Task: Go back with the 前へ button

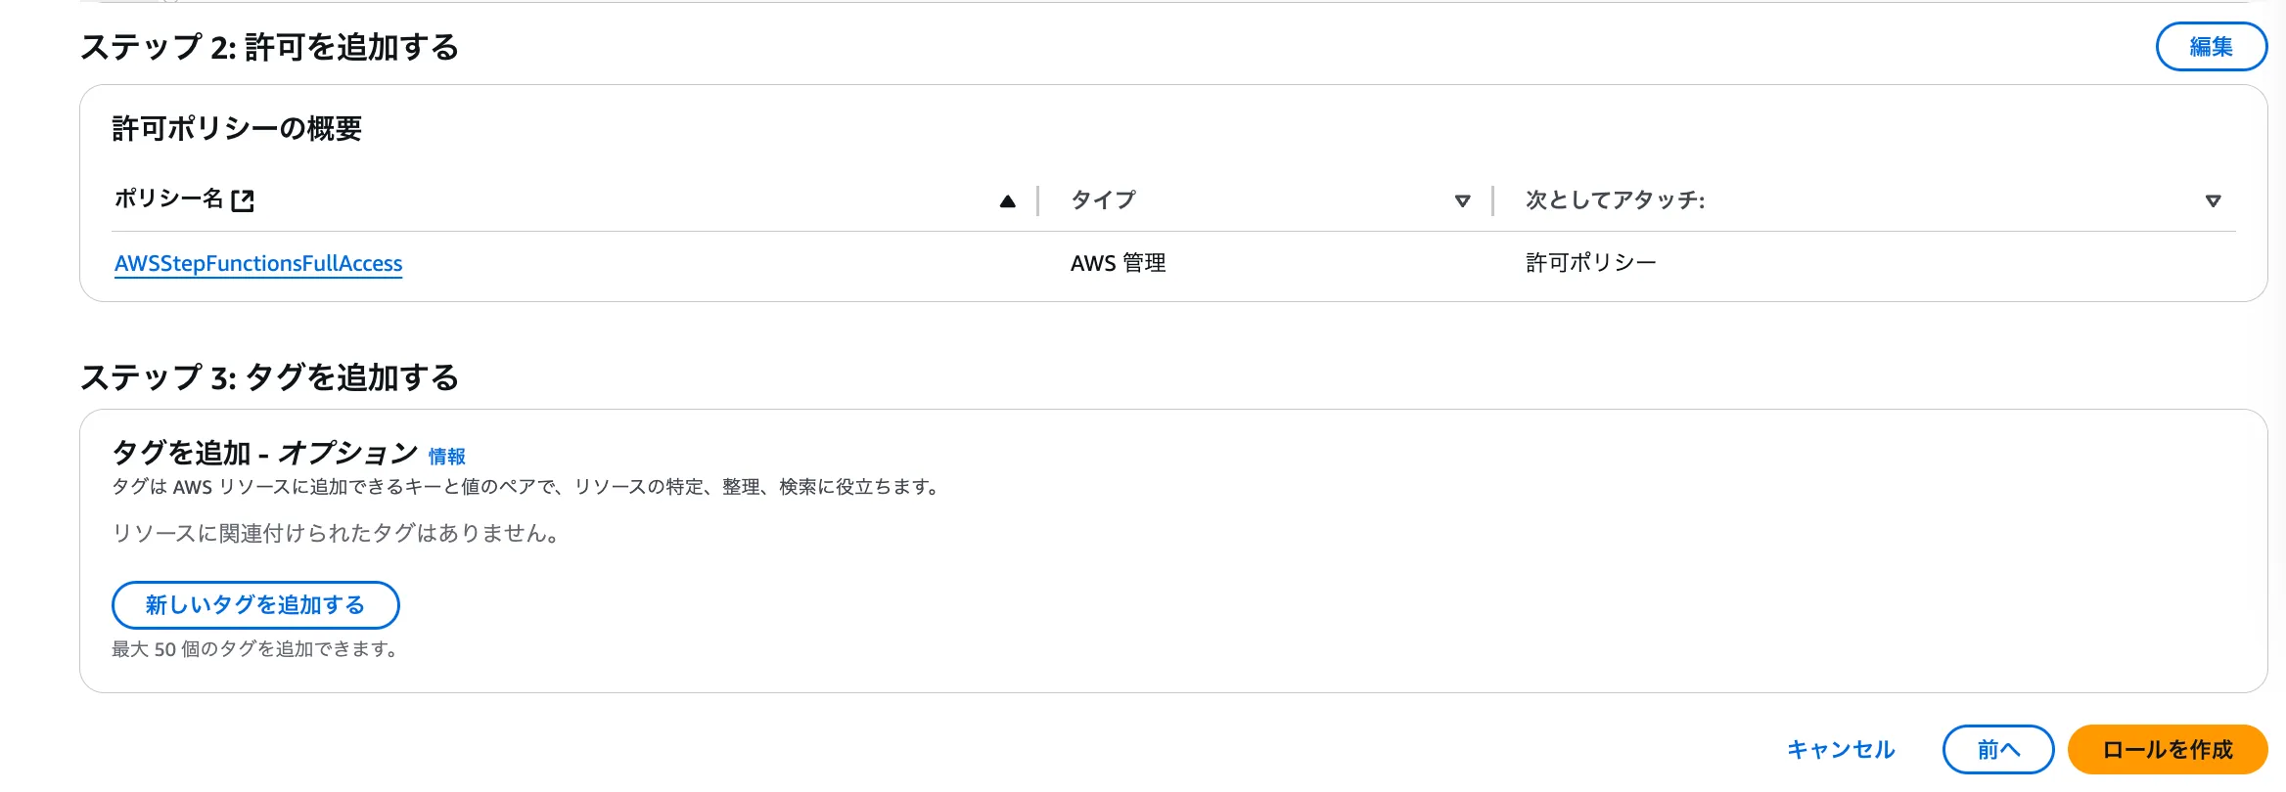Action: click(x=1997, y=750)
